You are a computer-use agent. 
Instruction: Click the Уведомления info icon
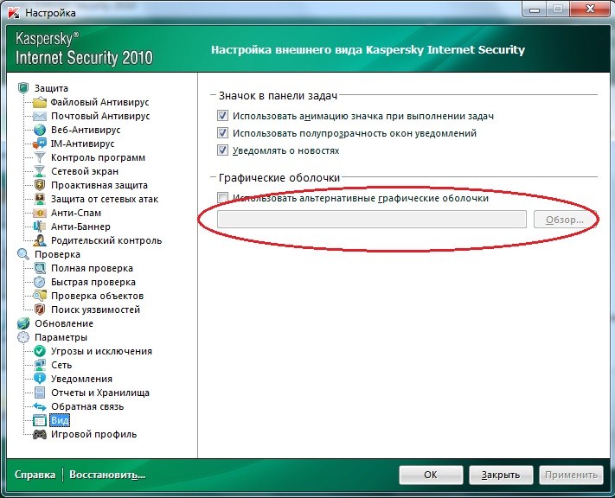[40, 379]
